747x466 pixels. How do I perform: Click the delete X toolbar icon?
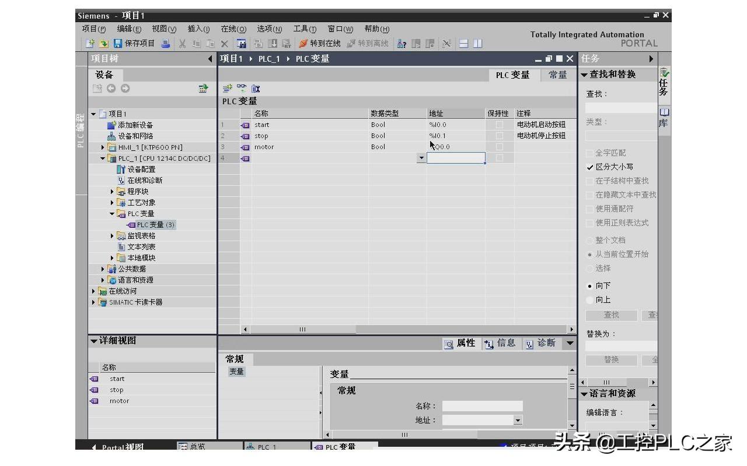pos(224,44)
